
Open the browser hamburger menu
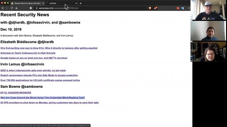tap(189, 8)
